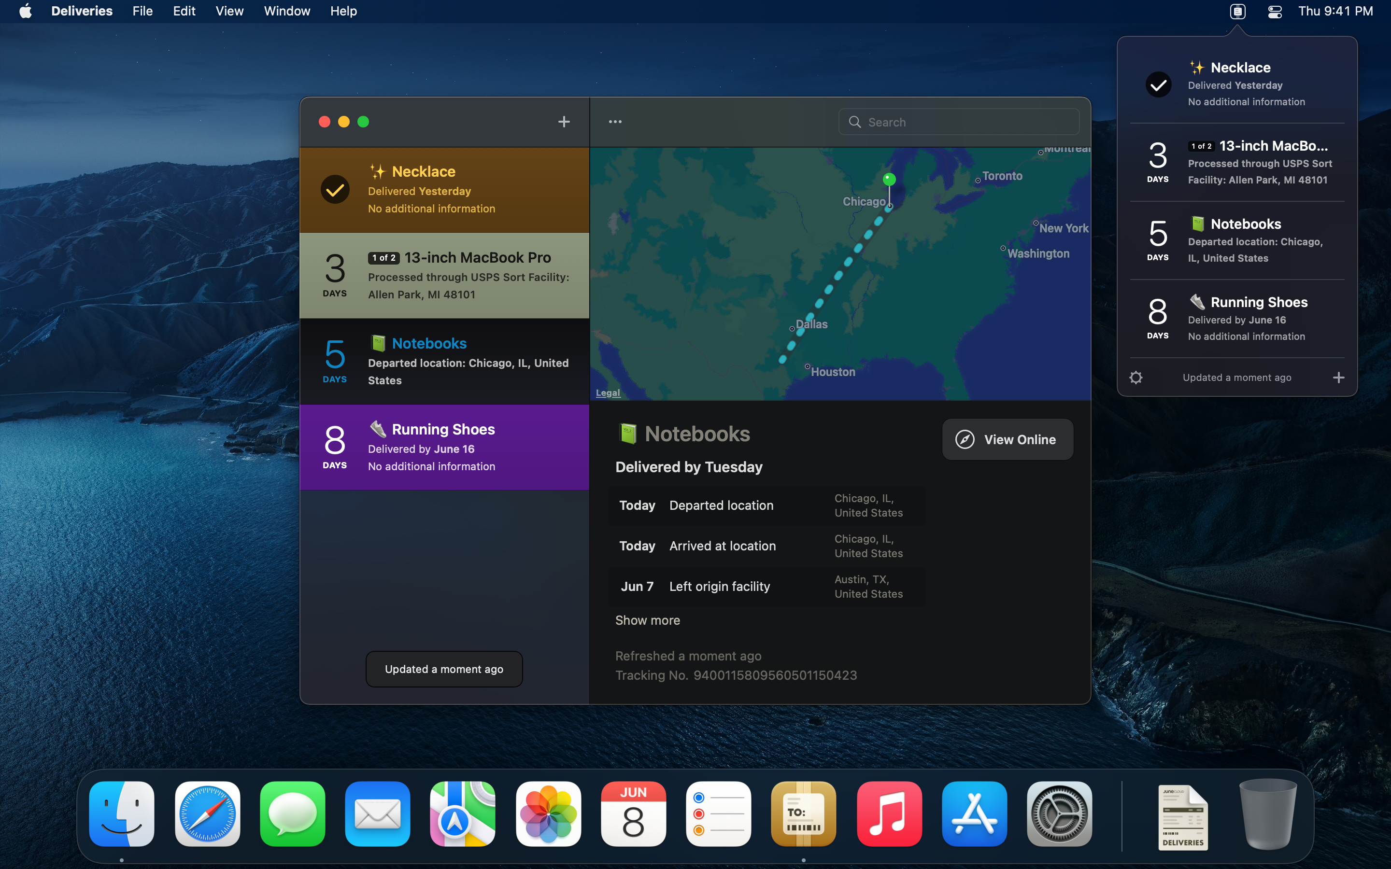
Task: Open the Trash in the Dock
Action: [x=1268, y=814]
